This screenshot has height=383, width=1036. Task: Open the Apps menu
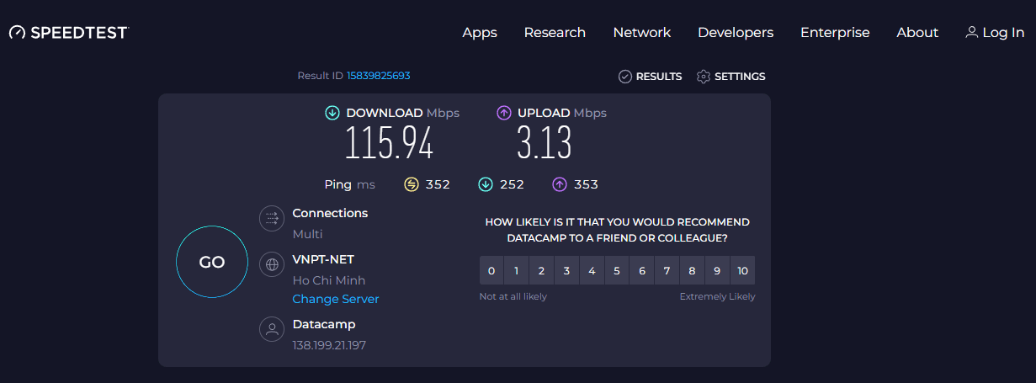[x=480, y=33]
